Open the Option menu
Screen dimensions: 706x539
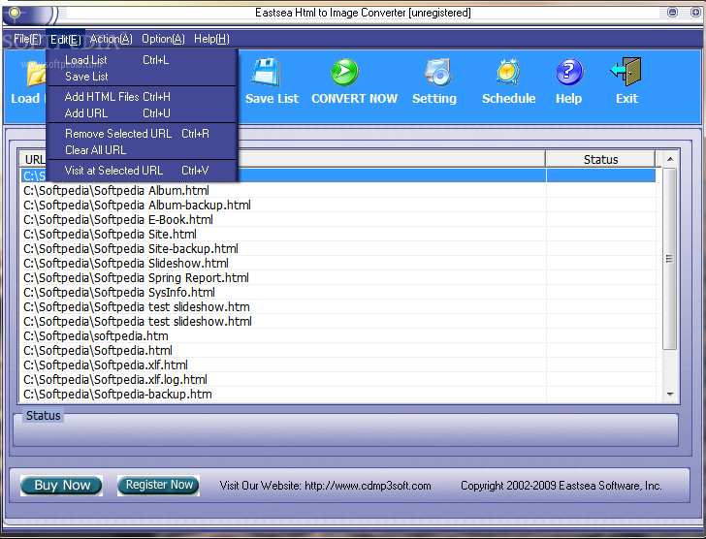coord(164,39)
